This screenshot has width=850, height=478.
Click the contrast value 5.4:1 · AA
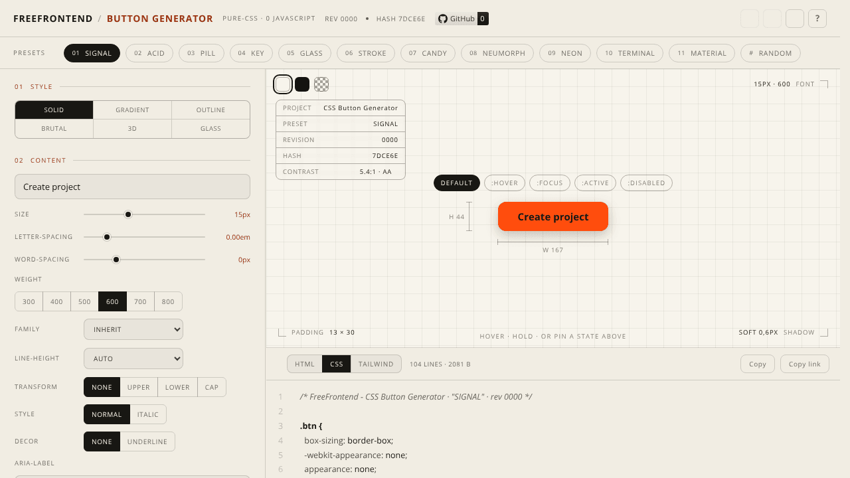click(x=376, y=172)
